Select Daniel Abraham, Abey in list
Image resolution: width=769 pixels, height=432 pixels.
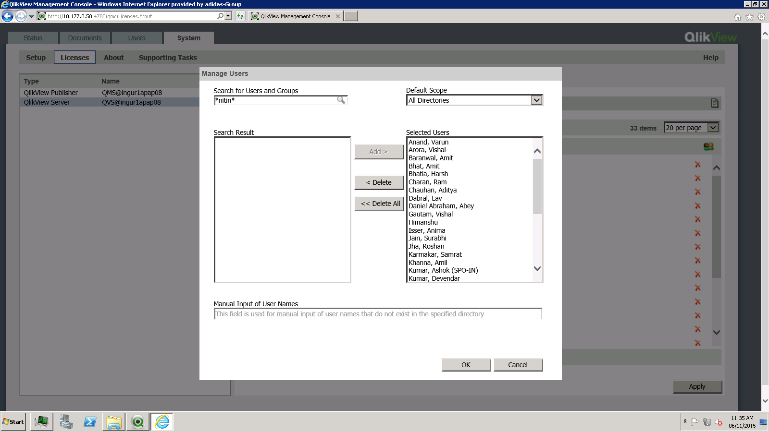(x=441, y=206)
